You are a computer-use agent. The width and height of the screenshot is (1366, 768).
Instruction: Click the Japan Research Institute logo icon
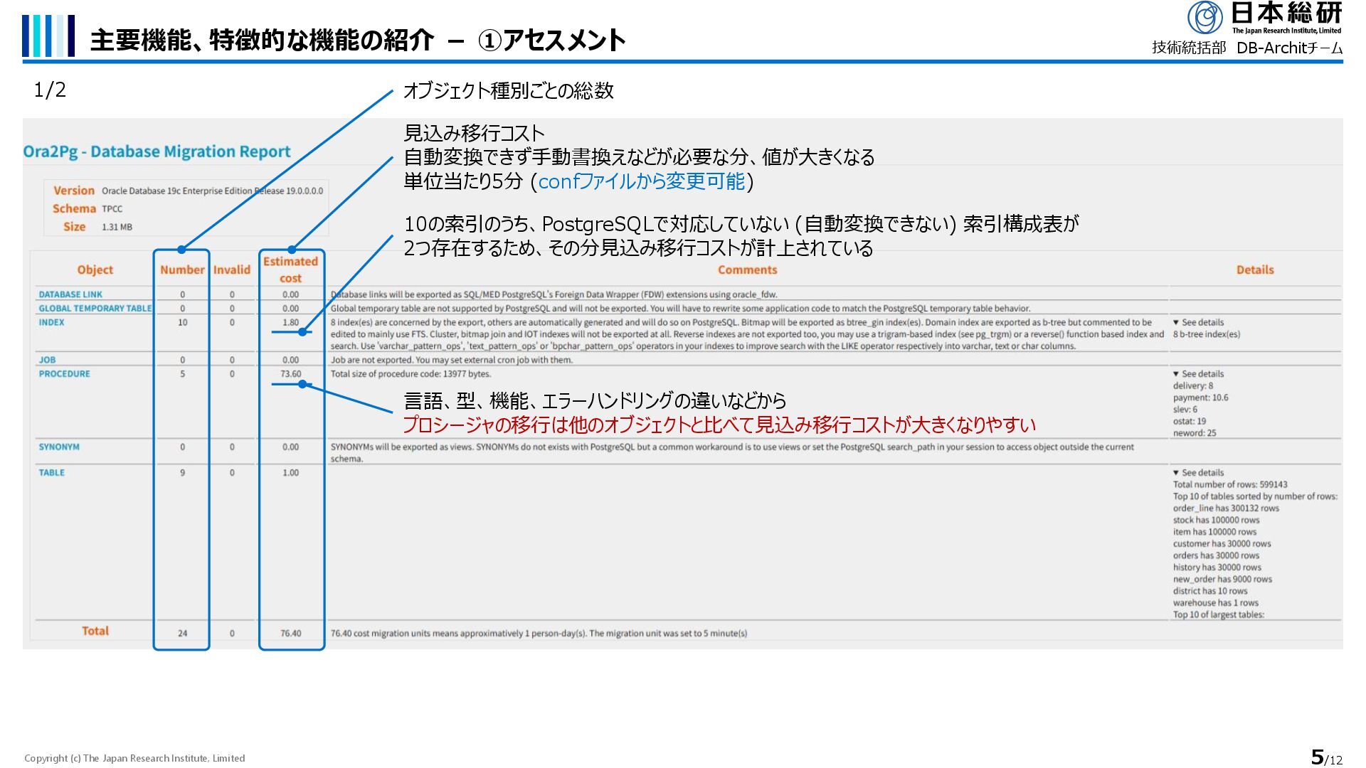pyautogui.click(x=1204, y=17)
